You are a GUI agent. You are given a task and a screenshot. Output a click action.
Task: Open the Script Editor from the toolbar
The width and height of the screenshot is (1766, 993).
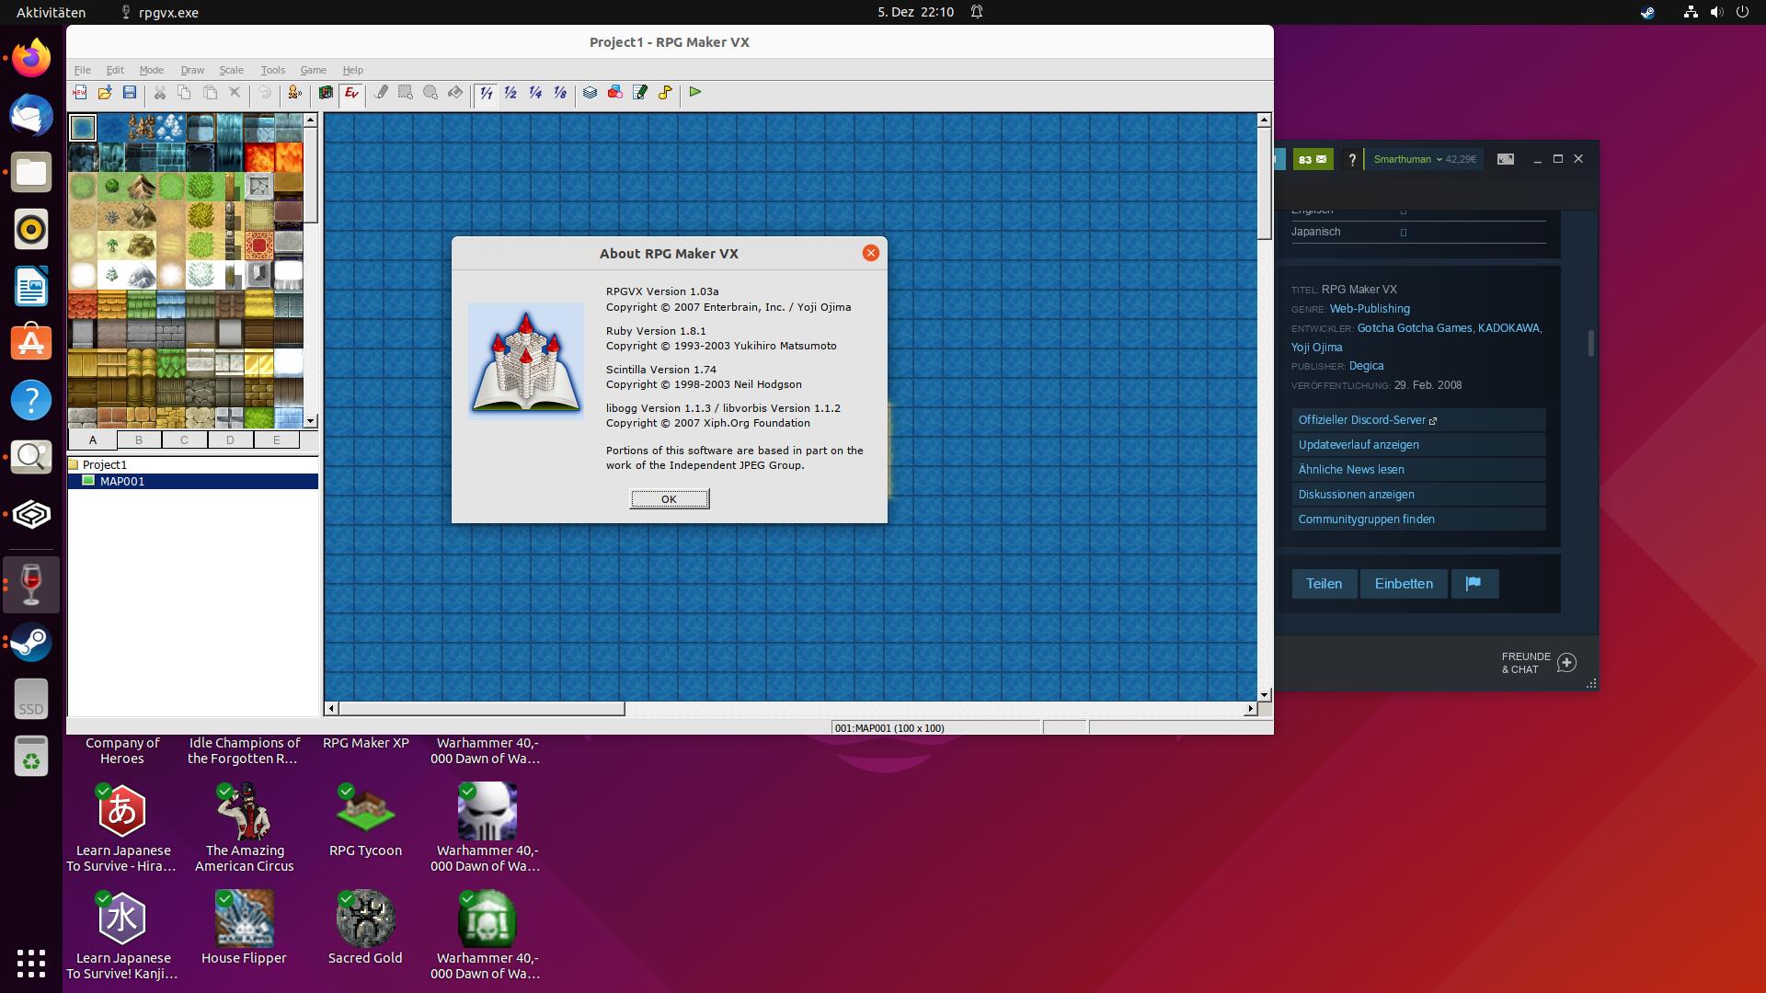(639, 93)
